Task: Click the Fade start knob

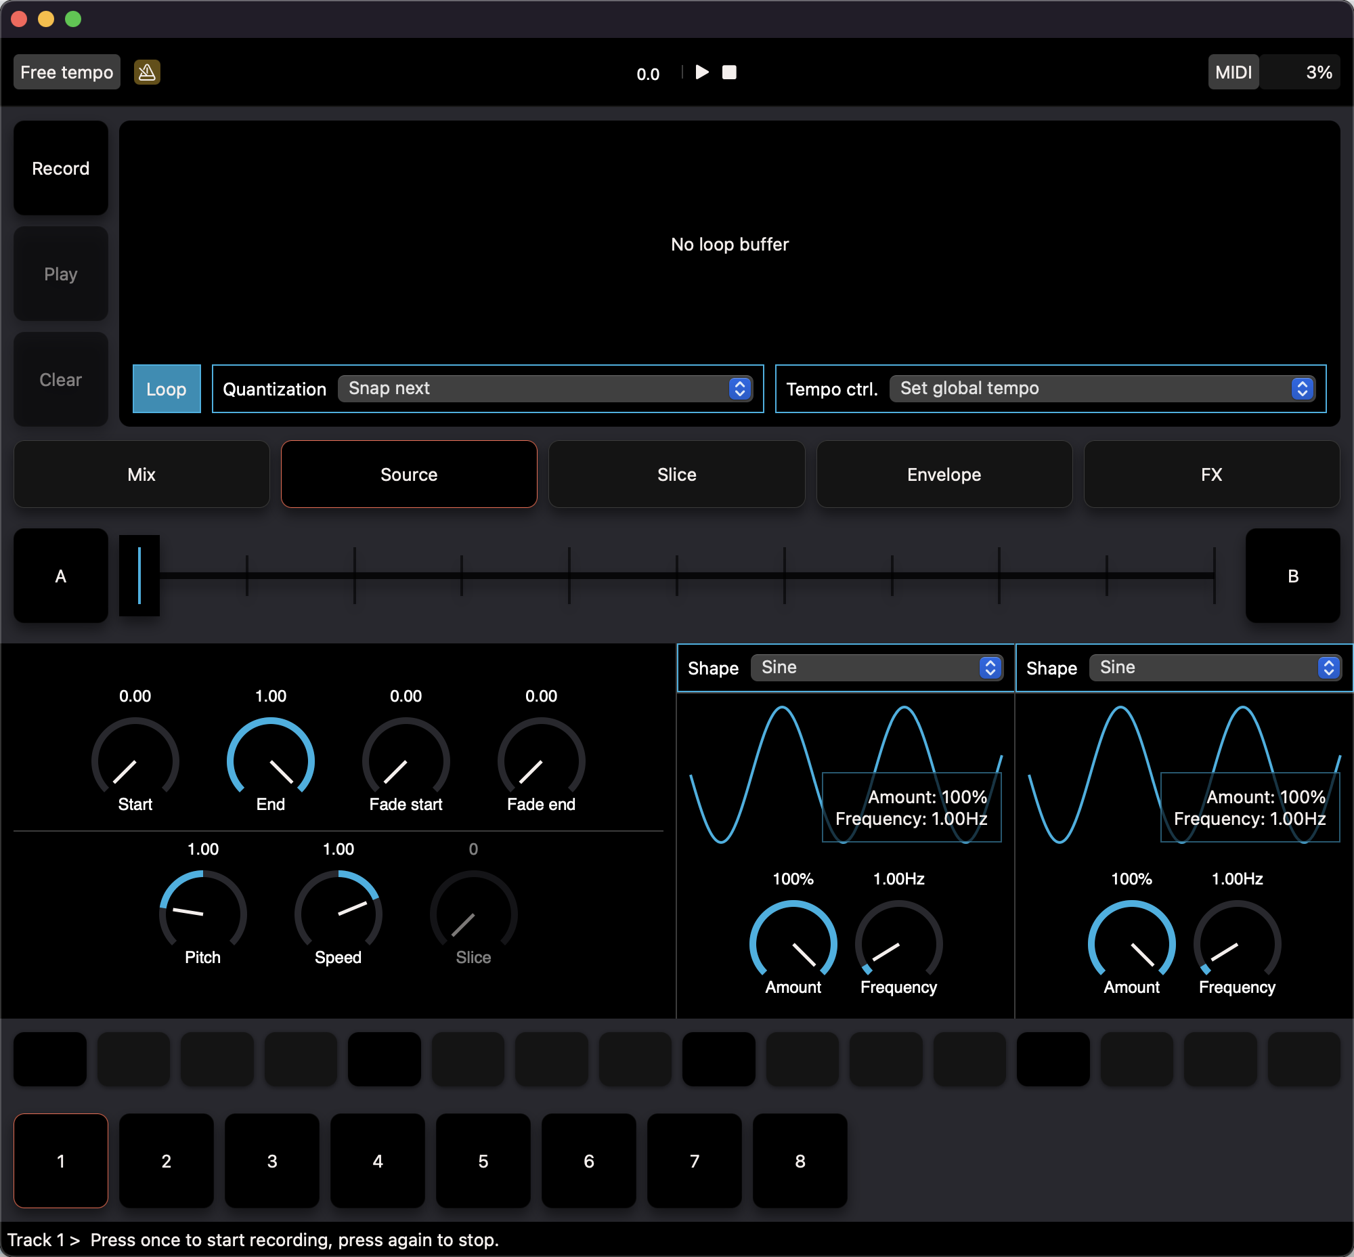Action: click(406, 760)
